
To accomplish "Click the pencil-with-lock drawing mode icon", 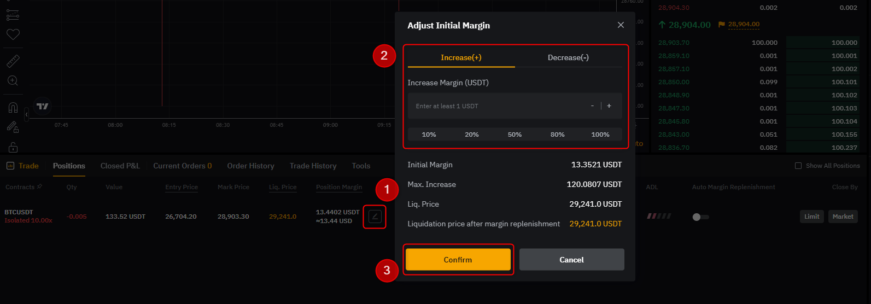I will click(13, 127).
